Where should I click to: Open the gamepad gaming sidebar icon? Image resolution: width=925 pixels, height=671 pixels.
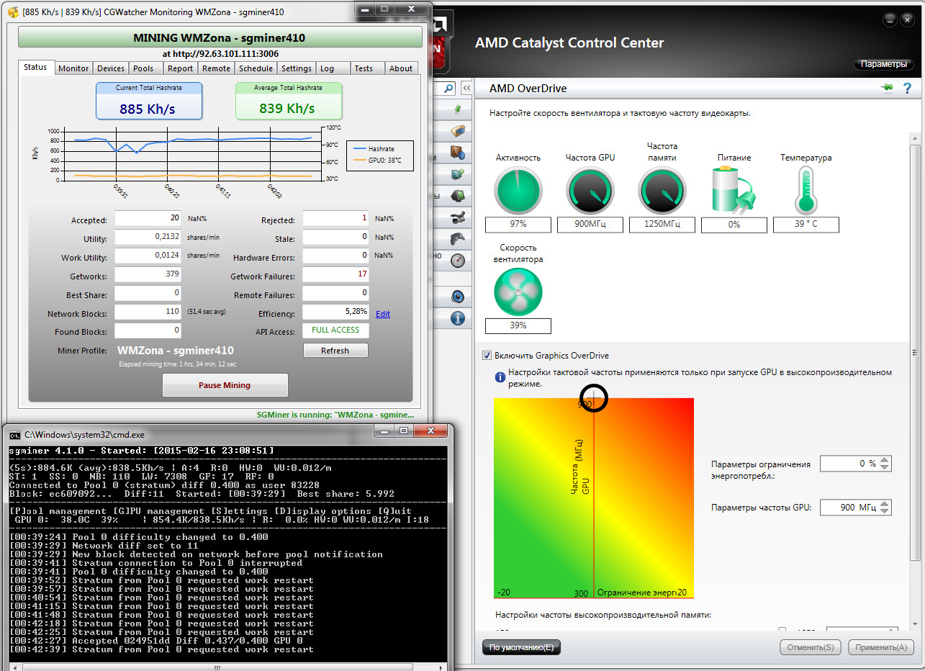point(457,238)
